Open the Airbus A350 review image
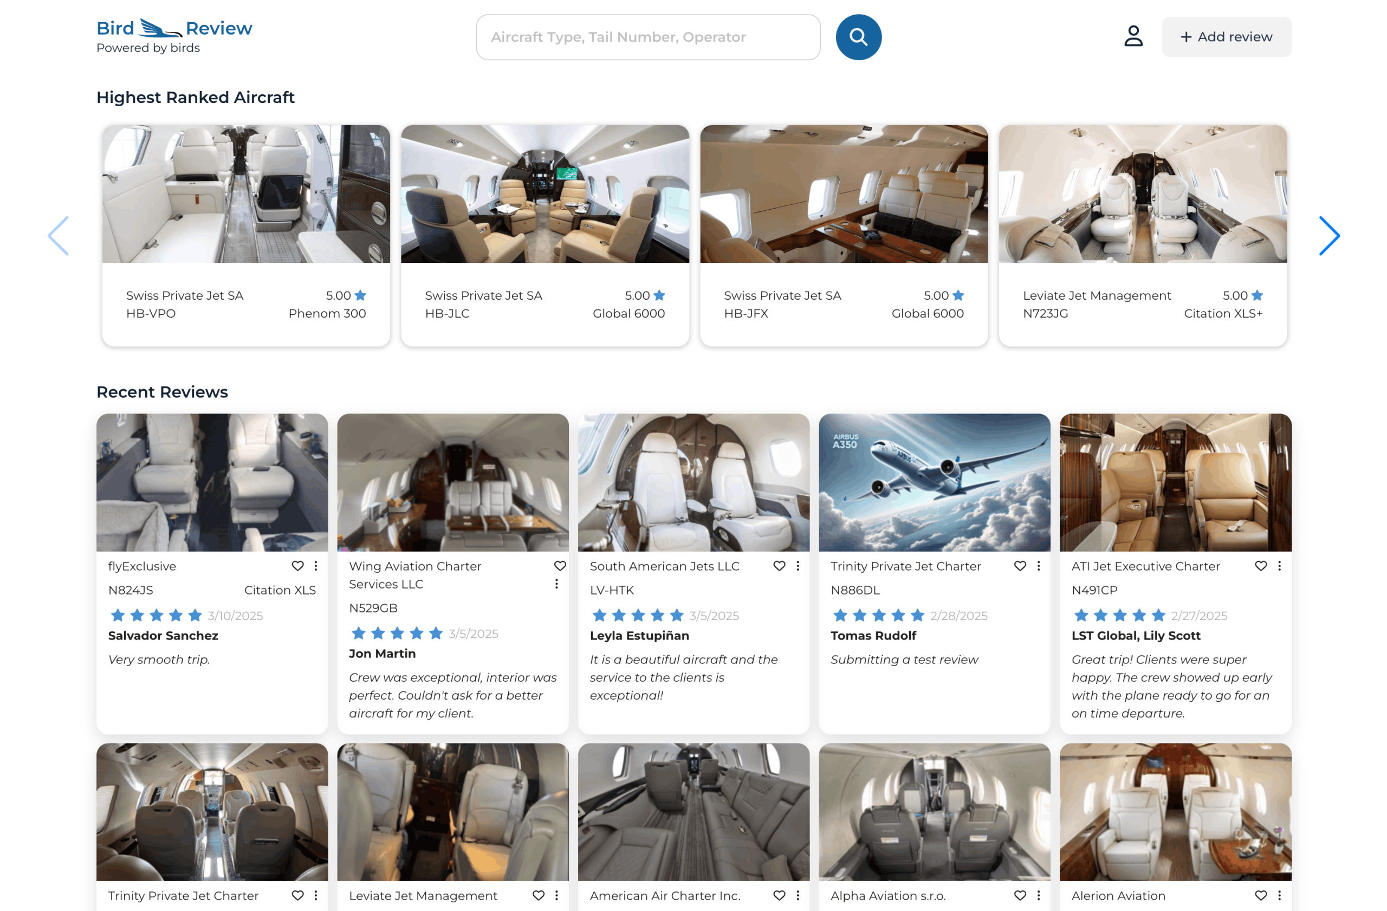The width and height of the screenshot is (1387, 911). pyautogui.click(x=934, y=483)
